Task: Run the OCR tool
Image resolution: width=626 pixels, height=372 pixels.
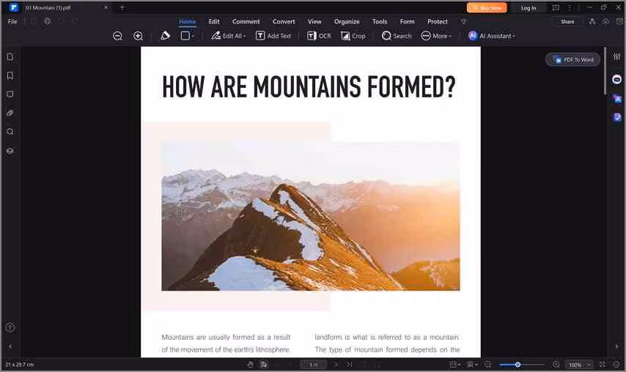Action: click(x=319, y=36)
